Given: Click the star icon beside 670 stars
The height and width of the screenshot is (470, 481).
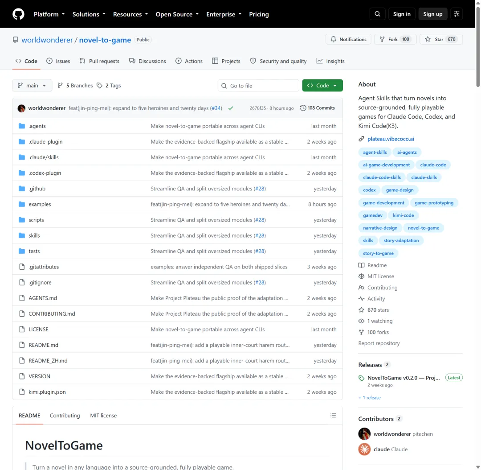Looking at the screenshot, I should pyautogui.click(x=361, y=310).
